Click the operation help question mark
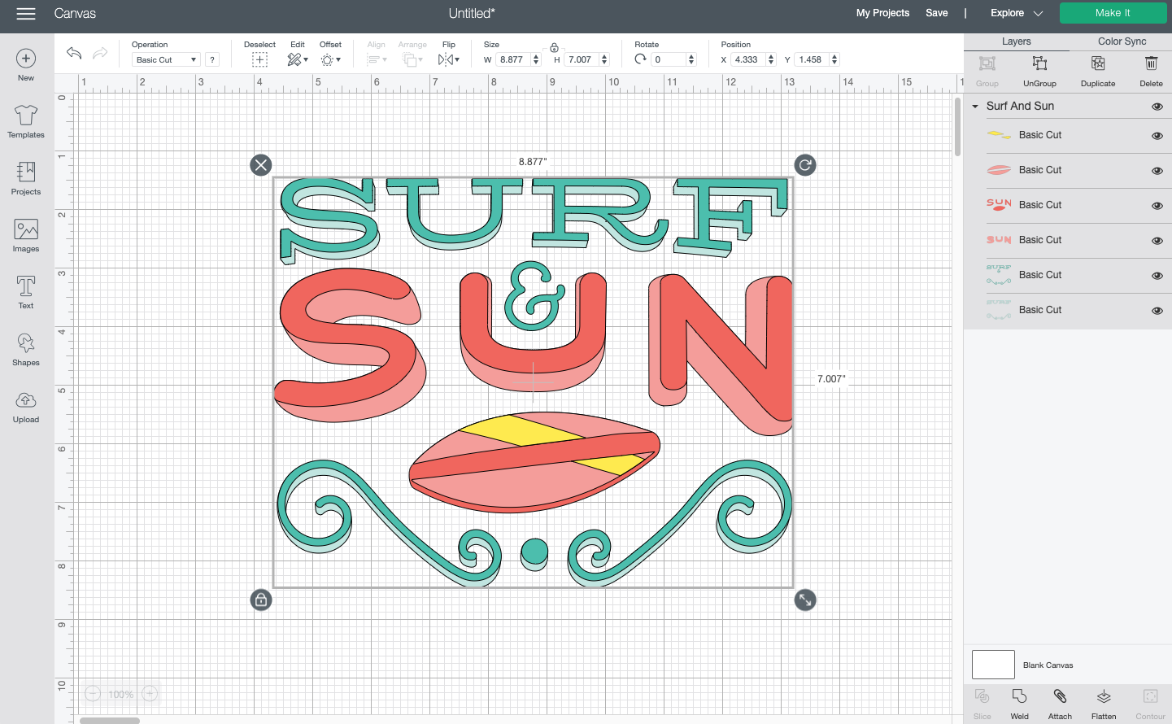The width and height of the screenshot is (1172, 724). 212,59
